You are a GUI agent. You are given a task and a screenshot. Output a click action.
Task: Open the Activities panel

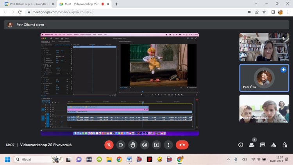pos(273,145)
